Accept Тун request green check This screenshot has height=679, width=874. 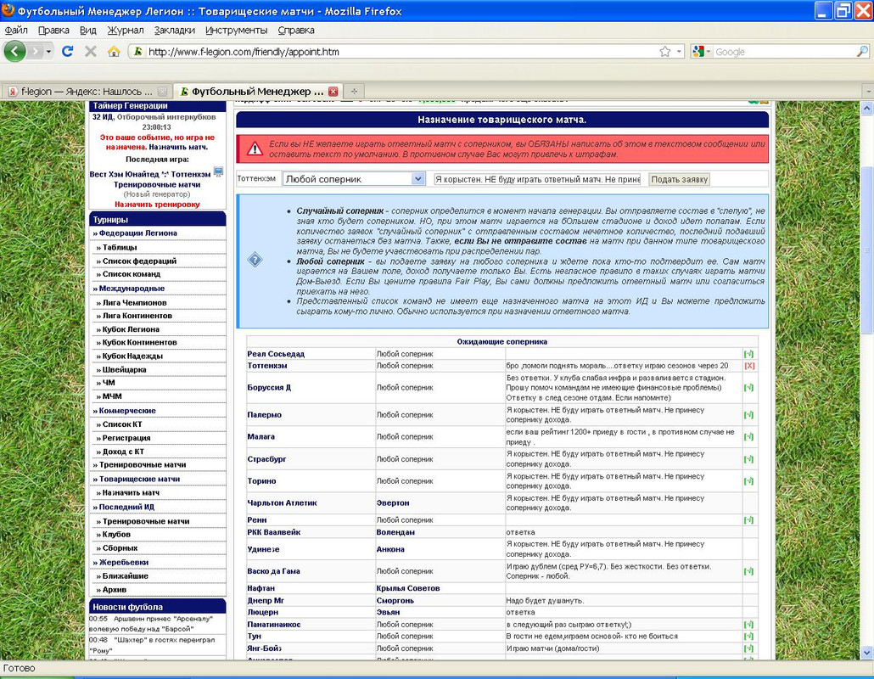point(748,636)
